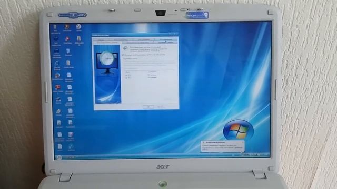
Task: Open the round white desktop shortcut icon
Action: tap(78, 27)
